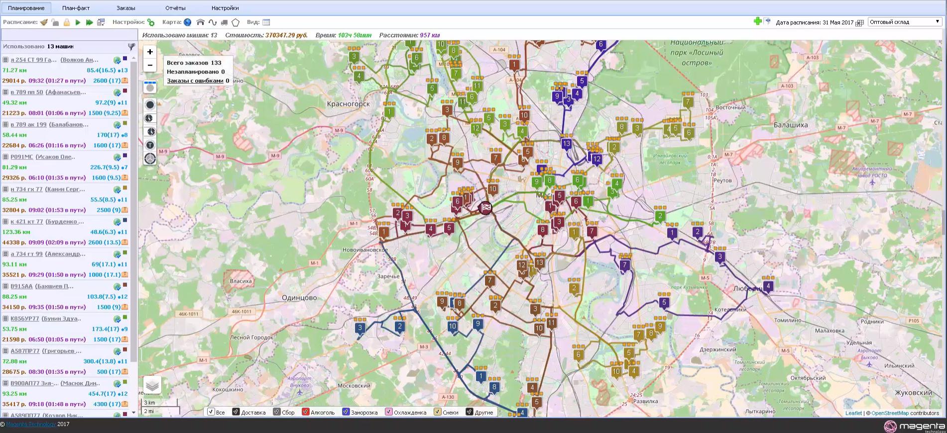Viewport: 947px width, 433px height.
Task: Click the closed yellow padlock icon
Action: pos(67,22)
